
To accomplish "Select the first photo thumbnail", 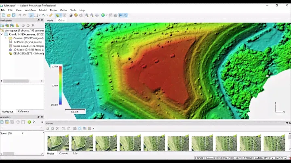I will pos(58,143).
